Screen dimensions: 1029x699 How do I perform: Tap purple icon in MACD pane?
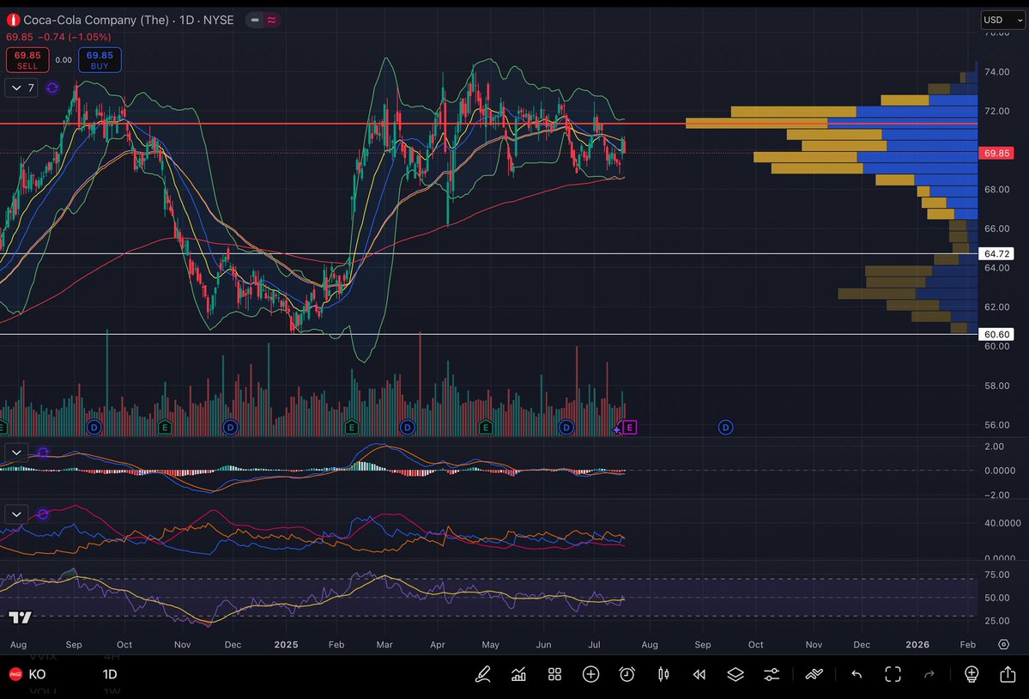click(x=43, y=453)
